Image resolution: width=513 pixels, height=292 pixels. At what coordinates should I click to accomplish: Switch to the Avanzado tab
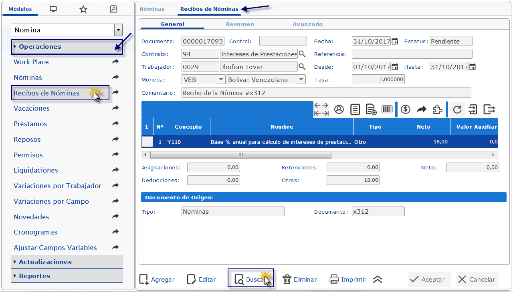click(307, 24)
